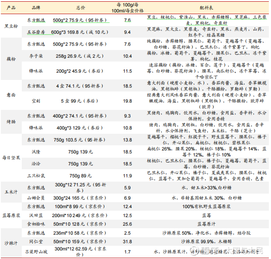Click ingredients 水，非转基因甜玉米30%，白砂糖
The image size is (271, 259).
click(x=207, y=198)
